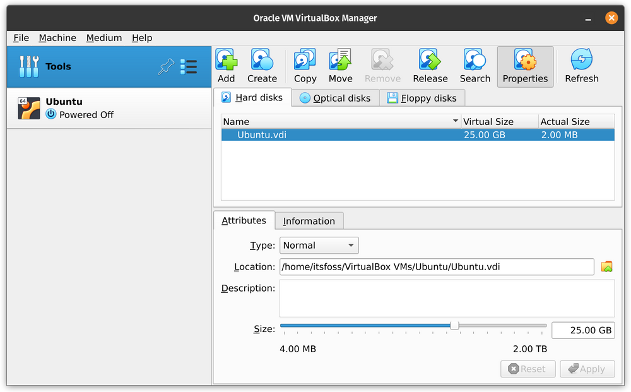This screenshot has height=392, width=631.
Task: Switch to the Optical disks tab
Action: pyautogui.click(x=335, y=98)
